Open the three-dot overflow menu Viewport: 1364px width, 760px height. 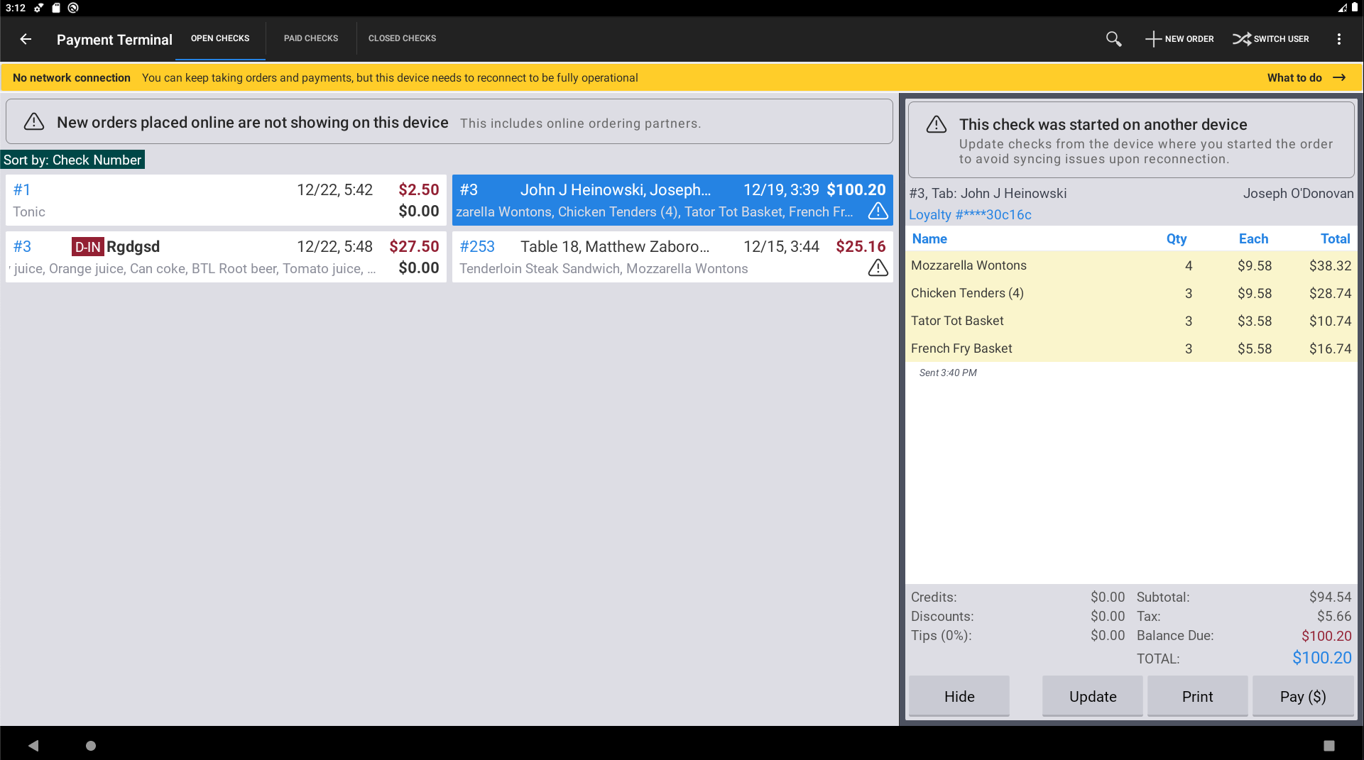[x=1338, y=39]
